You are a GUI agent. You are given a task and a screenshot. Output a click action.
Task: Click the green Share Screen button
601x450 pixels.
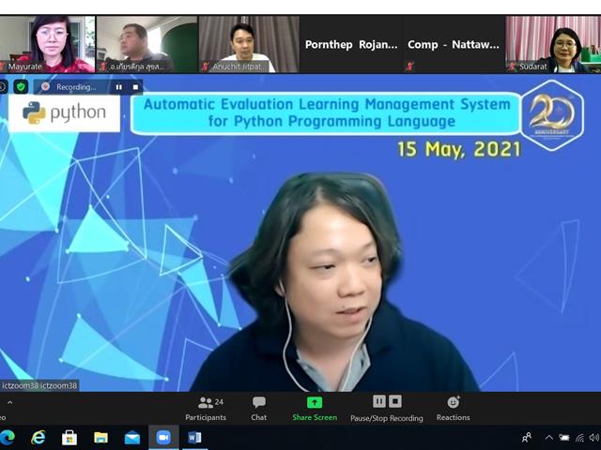pos(315,409)
